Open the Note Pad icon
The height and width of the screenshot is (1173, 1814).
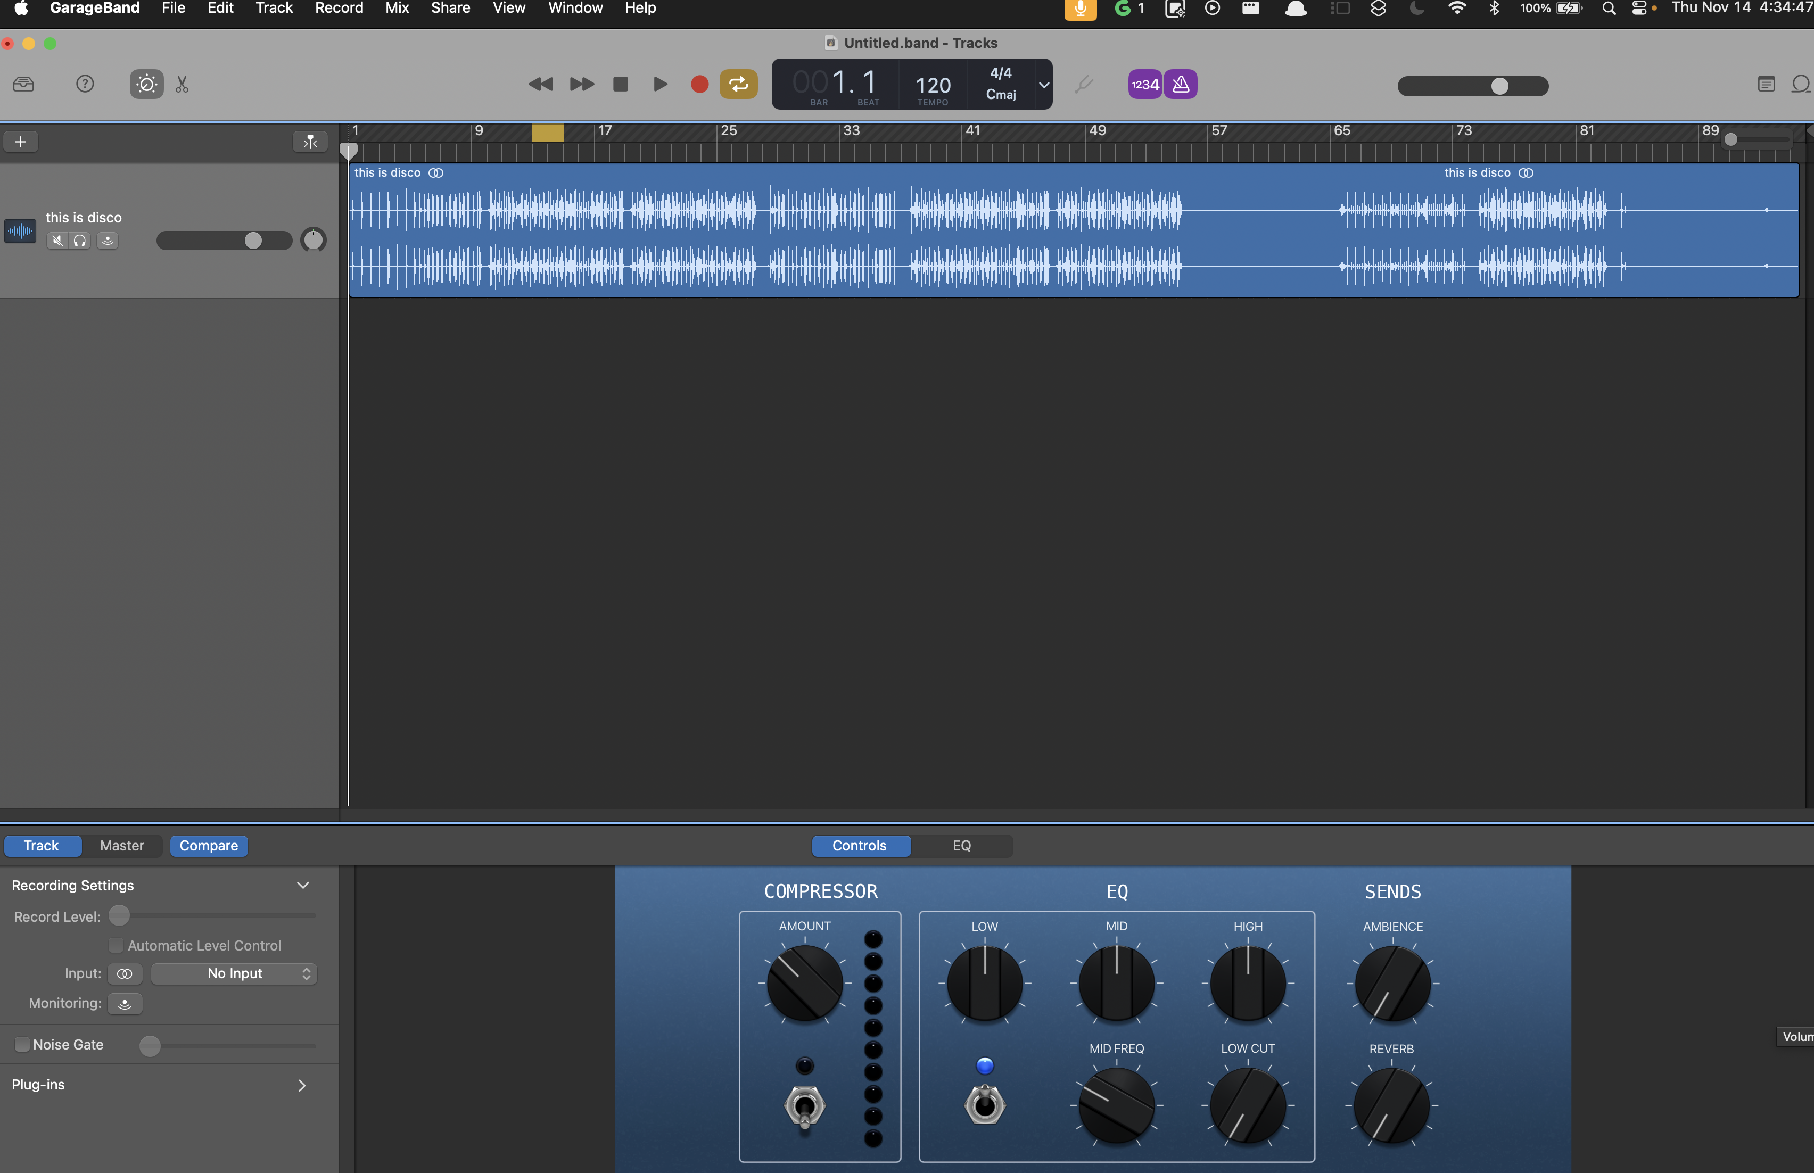[1766, 84]
